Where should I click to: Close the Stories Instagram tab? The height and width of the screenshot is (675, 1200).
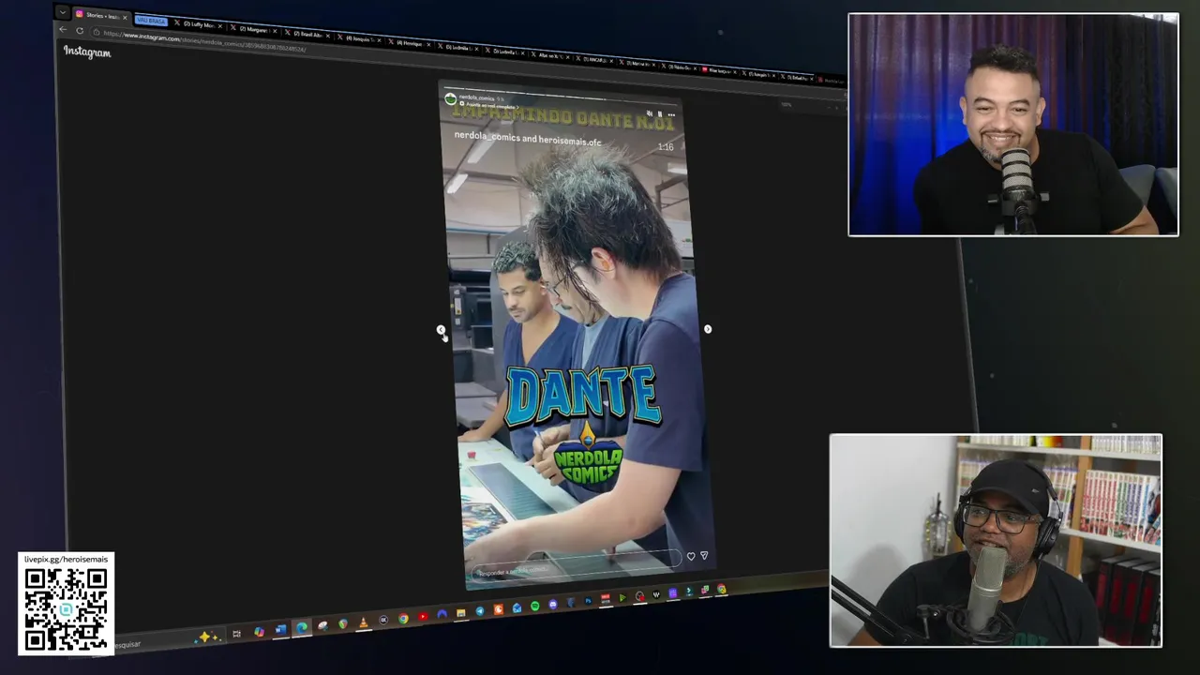[125, 18]
